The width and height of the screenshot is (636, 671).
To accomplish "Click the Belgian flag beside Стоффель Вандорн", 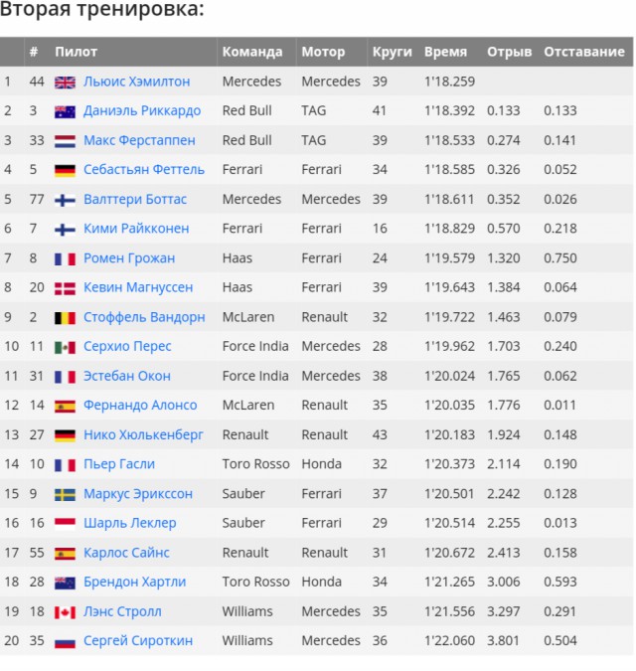I will 65,318.
